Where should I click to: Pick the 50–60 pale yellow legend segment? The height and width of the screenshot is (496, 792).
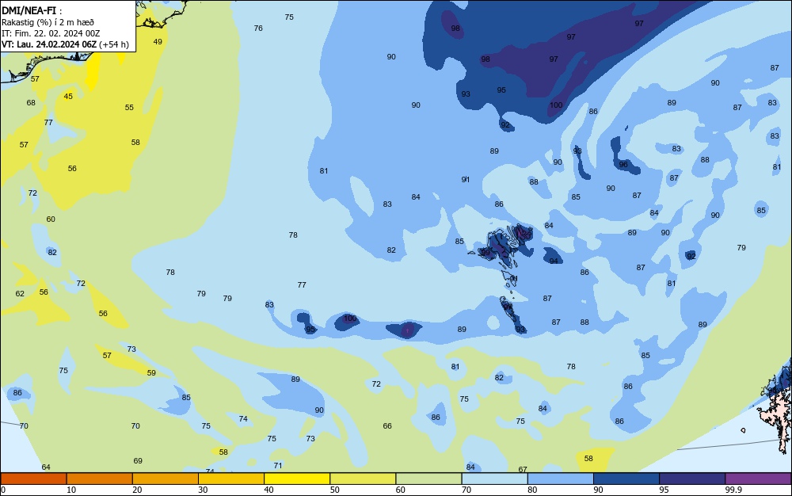pyautogui.click(x=363, y=479)
